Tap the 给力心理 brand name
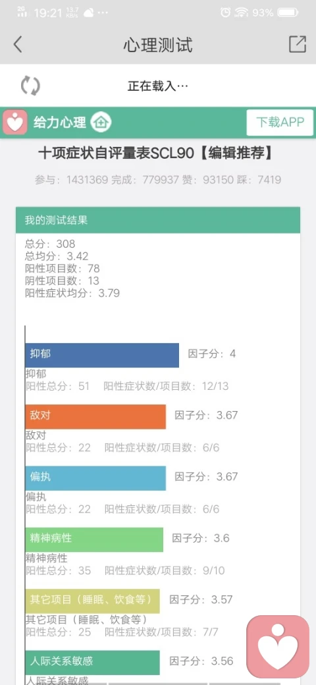This screenshot has height=685, width=316. click(60, 123)
